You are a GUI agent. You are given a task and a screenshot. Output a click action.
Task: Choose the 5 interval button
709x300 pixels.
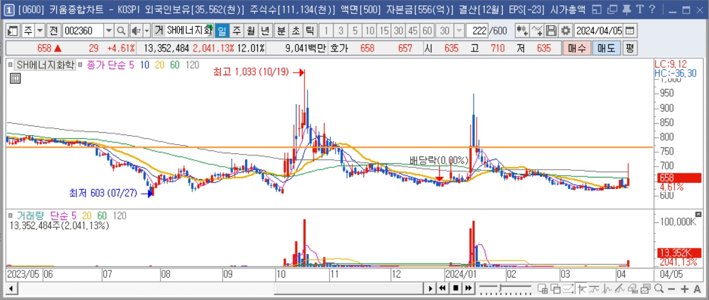[x=355, y=31]
